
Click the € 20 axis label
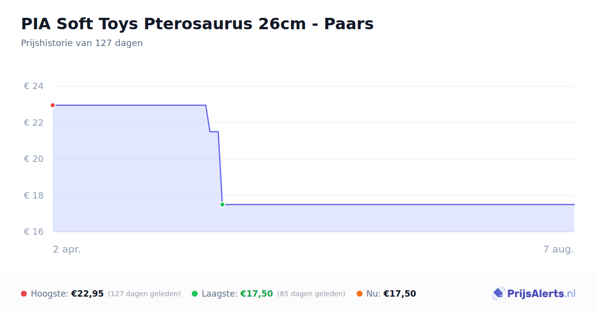coord(34,159)
